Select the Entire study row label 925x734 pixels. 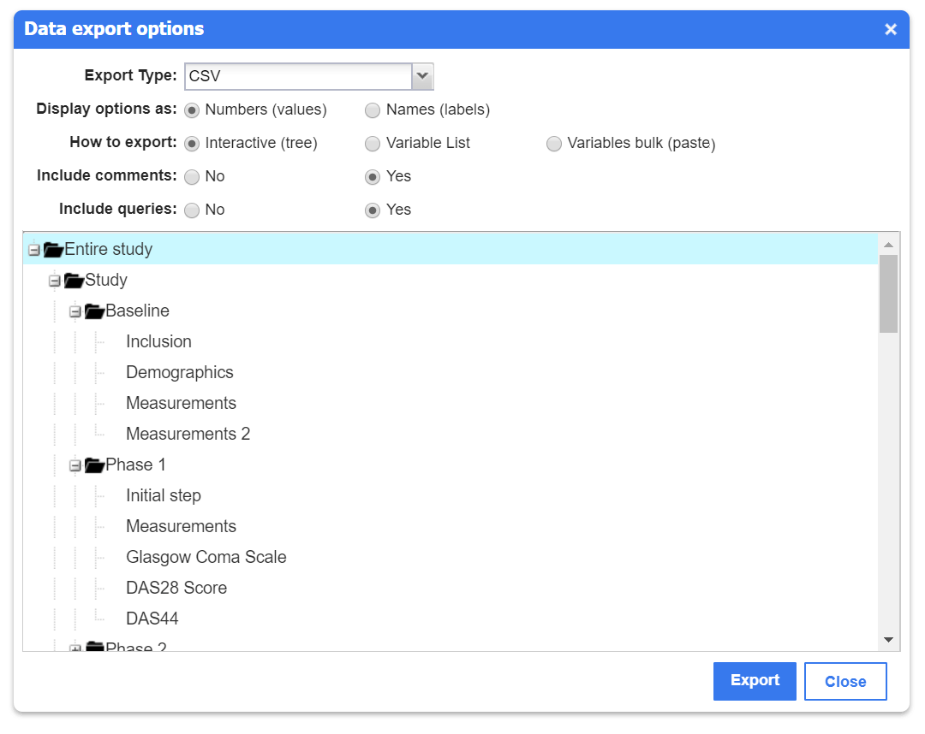[x=109, y=249]
